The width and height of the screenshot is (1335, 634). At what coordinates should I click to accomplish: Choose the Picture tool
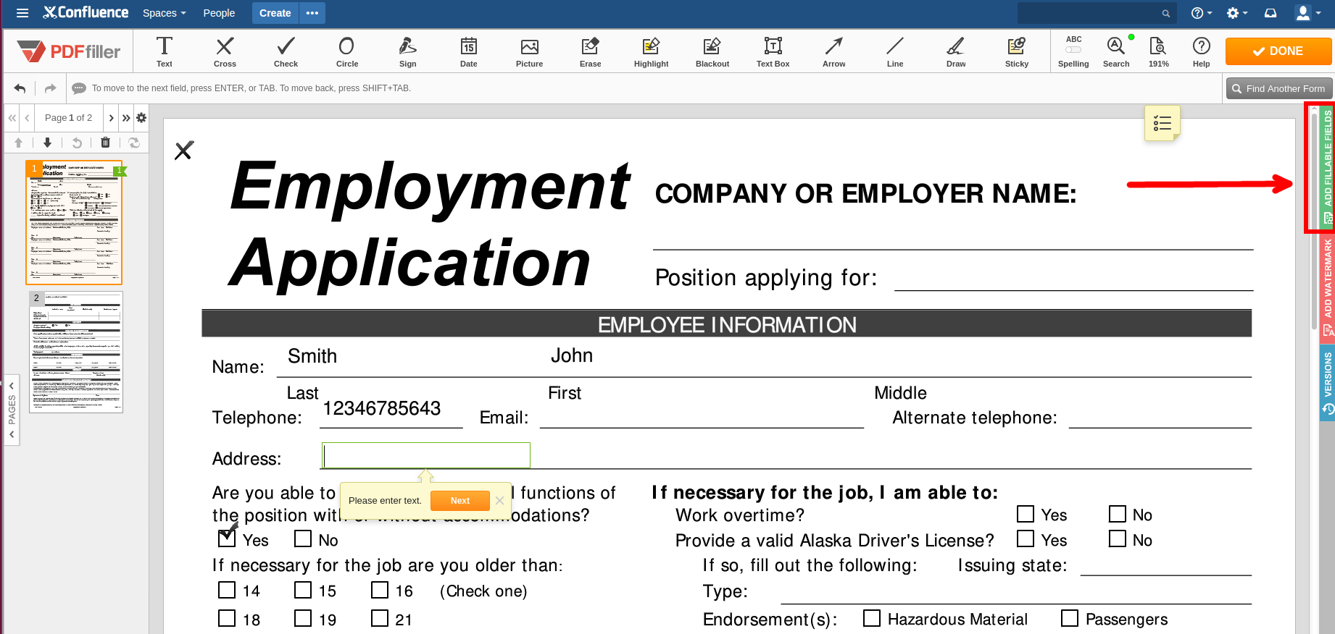pyautogui.click(x=529, y=51)
